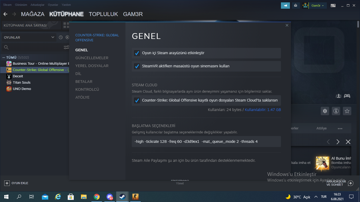Click the game info icon

pos(336,111)
